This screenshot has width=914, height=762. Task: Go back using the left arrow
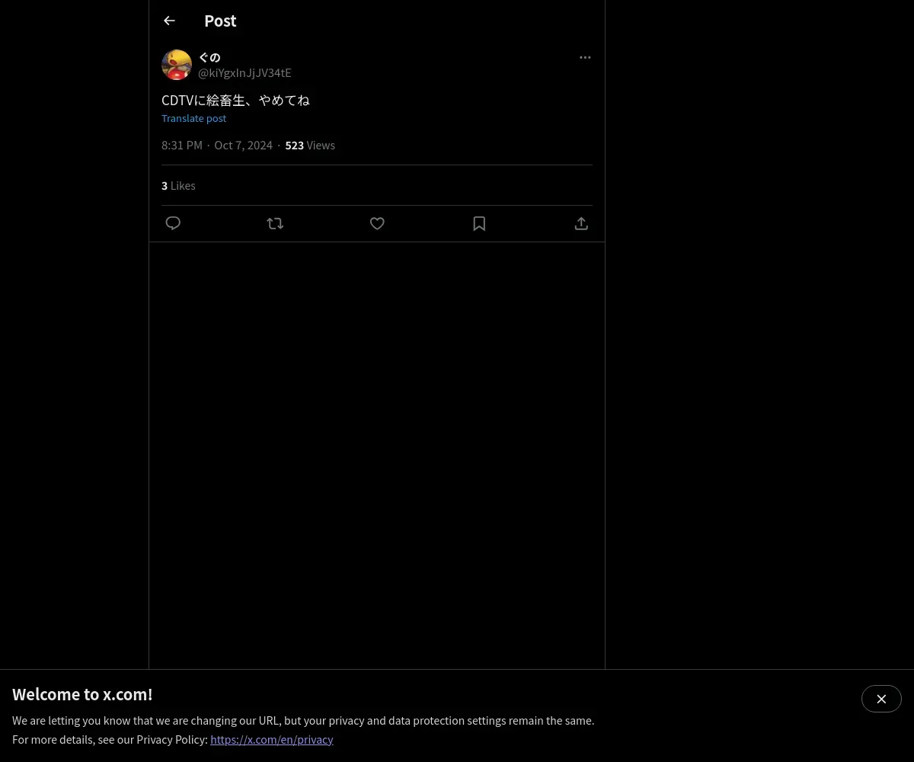[169, 21]
